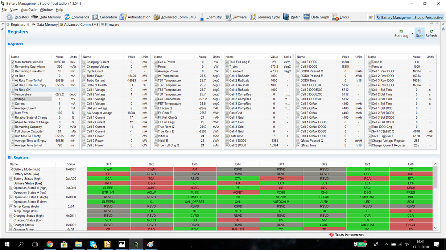Click the SLEEP bit cell
The width and height of the screenshot is (446, 250).
108,188
